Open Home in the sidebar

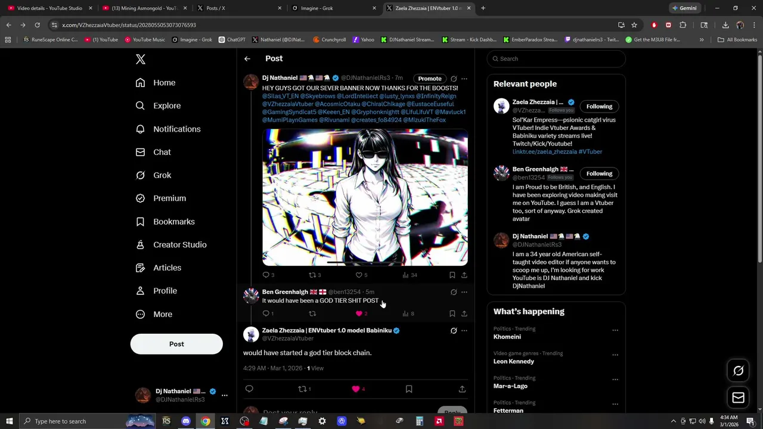[x=156, y=83]
